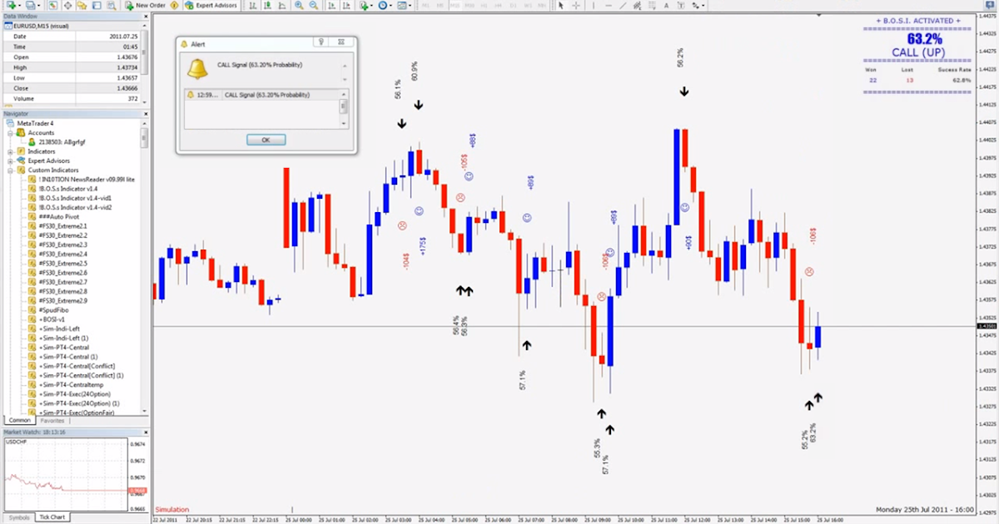Collapse the Accounts tree node
Viewport: 999px width, 524px height.
[10, 132]
